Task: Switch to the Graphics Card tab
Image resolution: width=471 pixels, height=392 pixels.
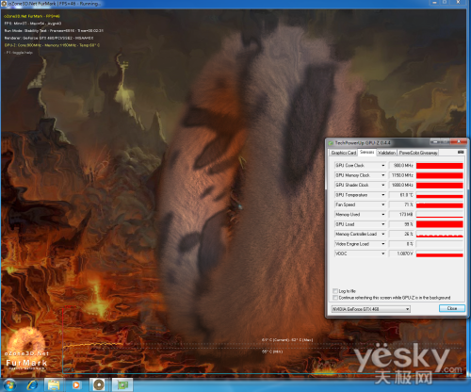Action: (x=344, y=153)
